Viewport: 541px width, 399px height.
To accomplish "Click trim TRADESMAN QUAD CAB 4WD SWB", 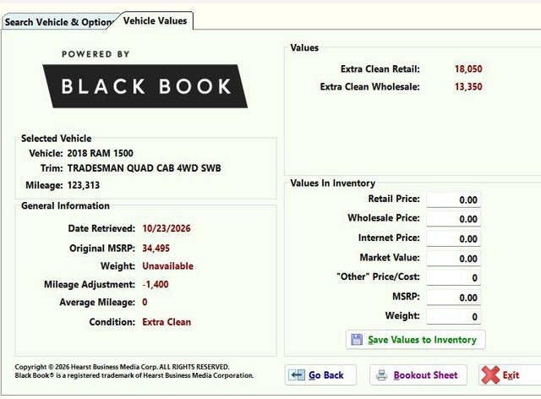I will (144, 168).
